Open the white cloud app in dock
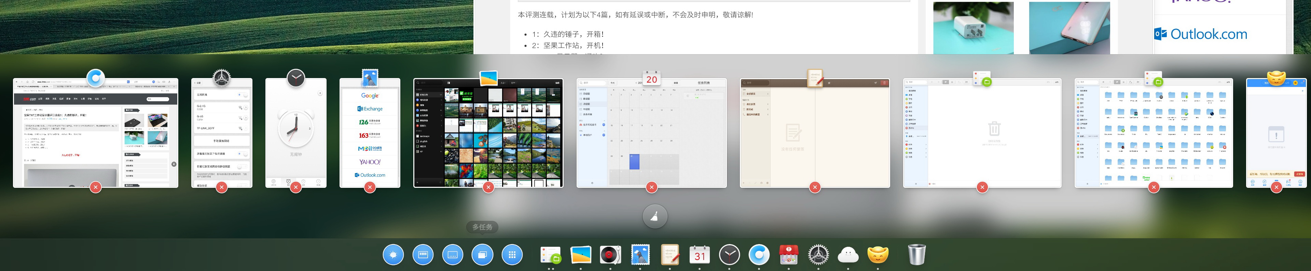The image size is (1311, 271). (x=848, y=255)
